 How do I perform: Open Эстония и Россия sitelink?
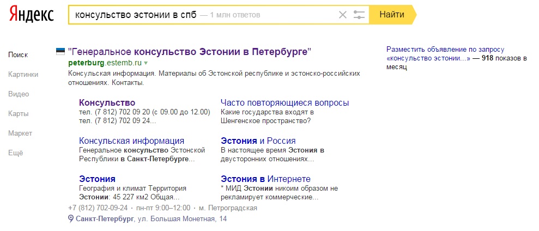coord(258,141)
